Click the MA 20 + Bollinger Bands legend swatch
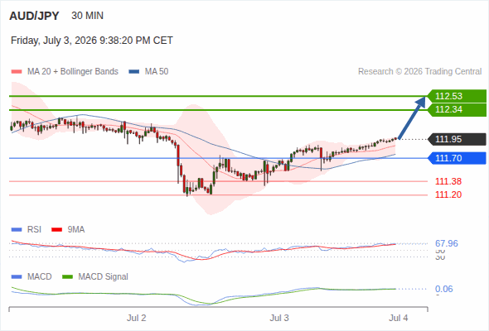 pyautogui.click(x=17, y=72)
